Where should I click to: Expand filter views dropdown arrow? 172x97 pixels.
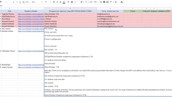(x=113, y=2)
